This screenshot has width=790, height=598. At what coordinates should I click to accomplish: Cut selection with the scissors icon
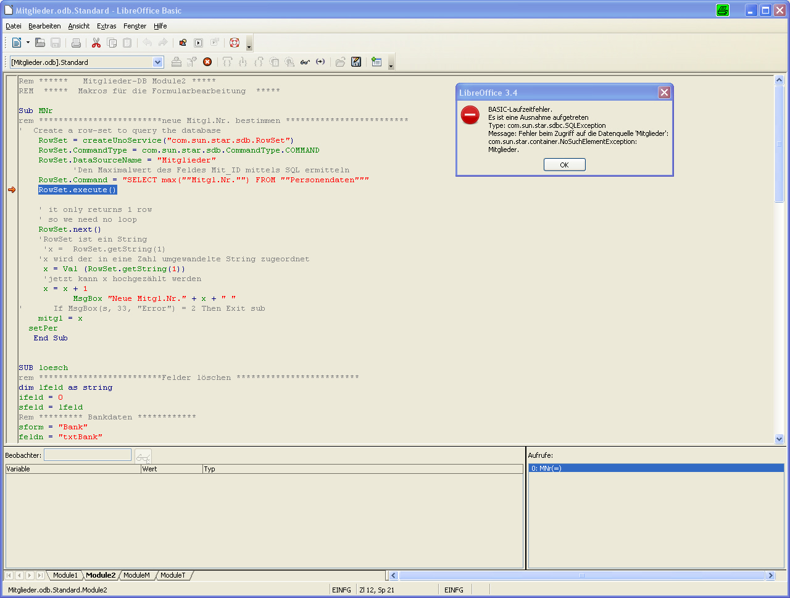96,43
